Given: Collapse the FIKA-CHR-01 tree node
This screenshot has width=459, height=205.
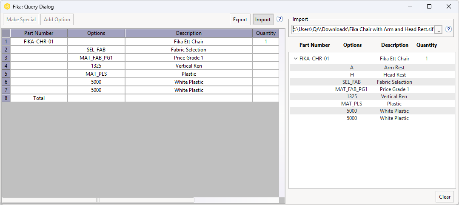Looking at the screenshot, I should point(295,59).
